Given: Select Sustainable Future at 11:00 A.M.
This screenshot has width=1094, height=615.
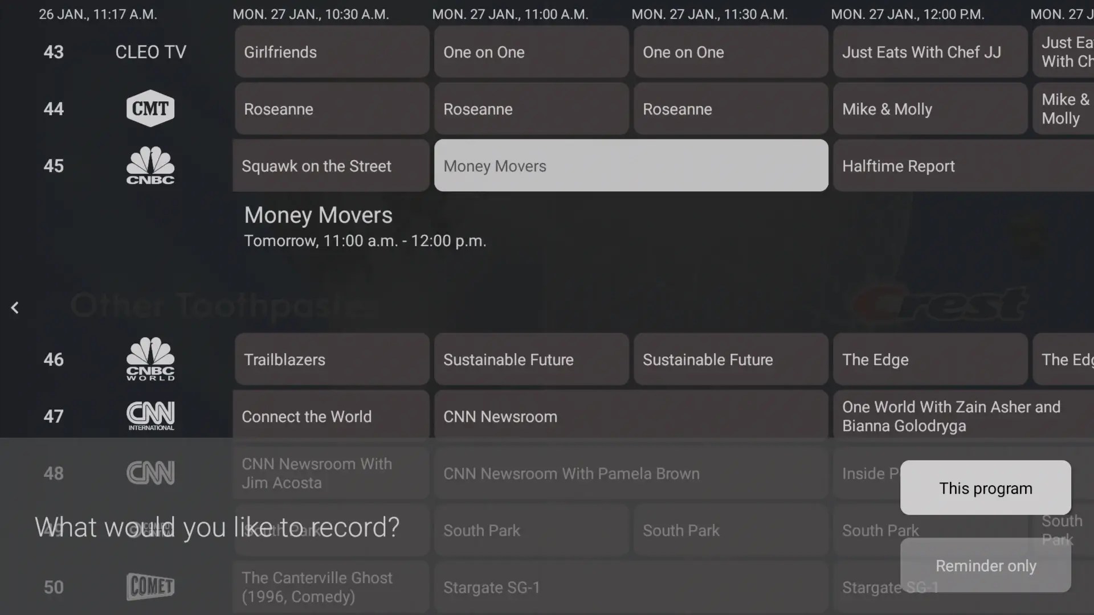Looking at the screenshot, I should click(532, 359).
